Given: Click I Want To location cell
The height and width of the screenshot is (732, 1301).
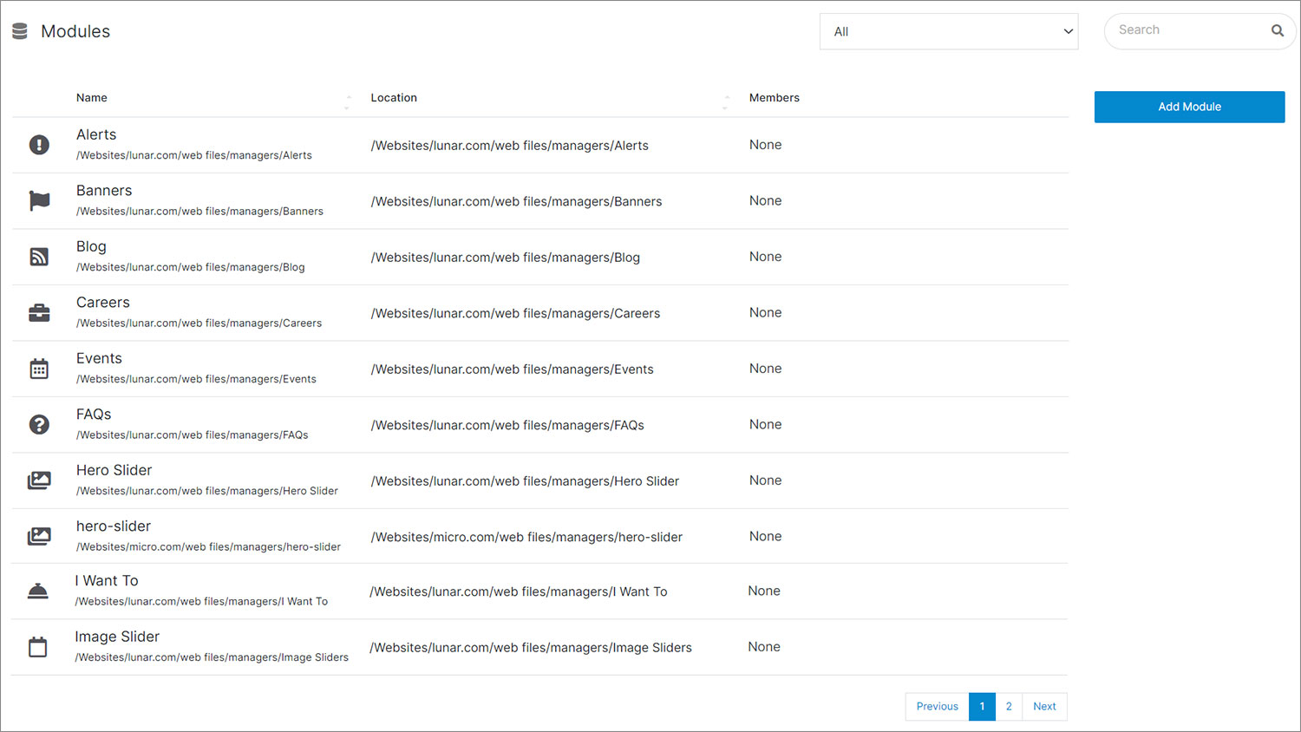Looking at the screenshot, I should [519, 591].
